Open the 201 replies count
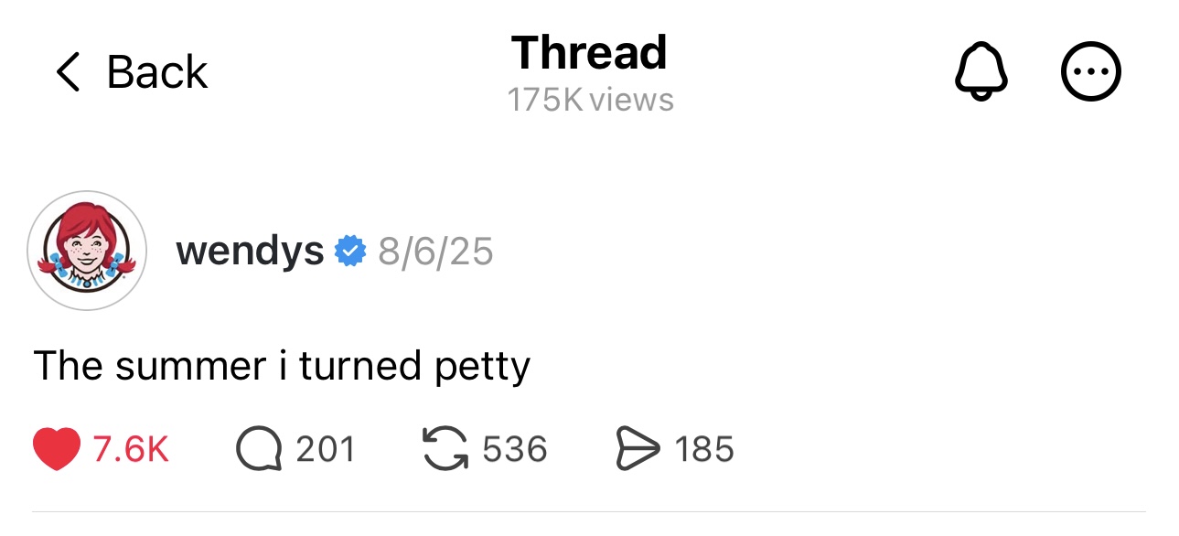 325,449
